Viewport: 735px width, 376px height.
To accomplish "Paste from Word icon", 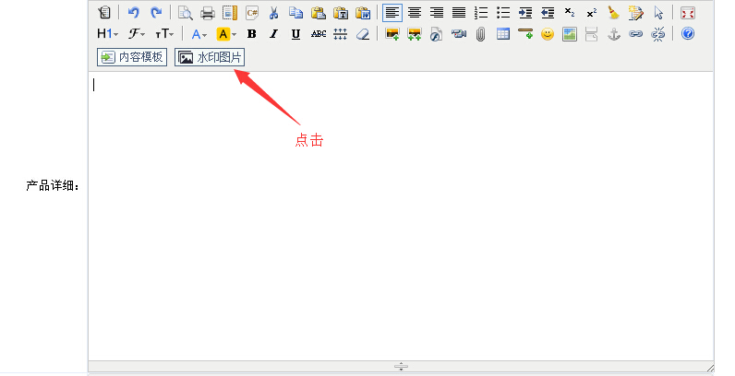I will pos(363,13).
